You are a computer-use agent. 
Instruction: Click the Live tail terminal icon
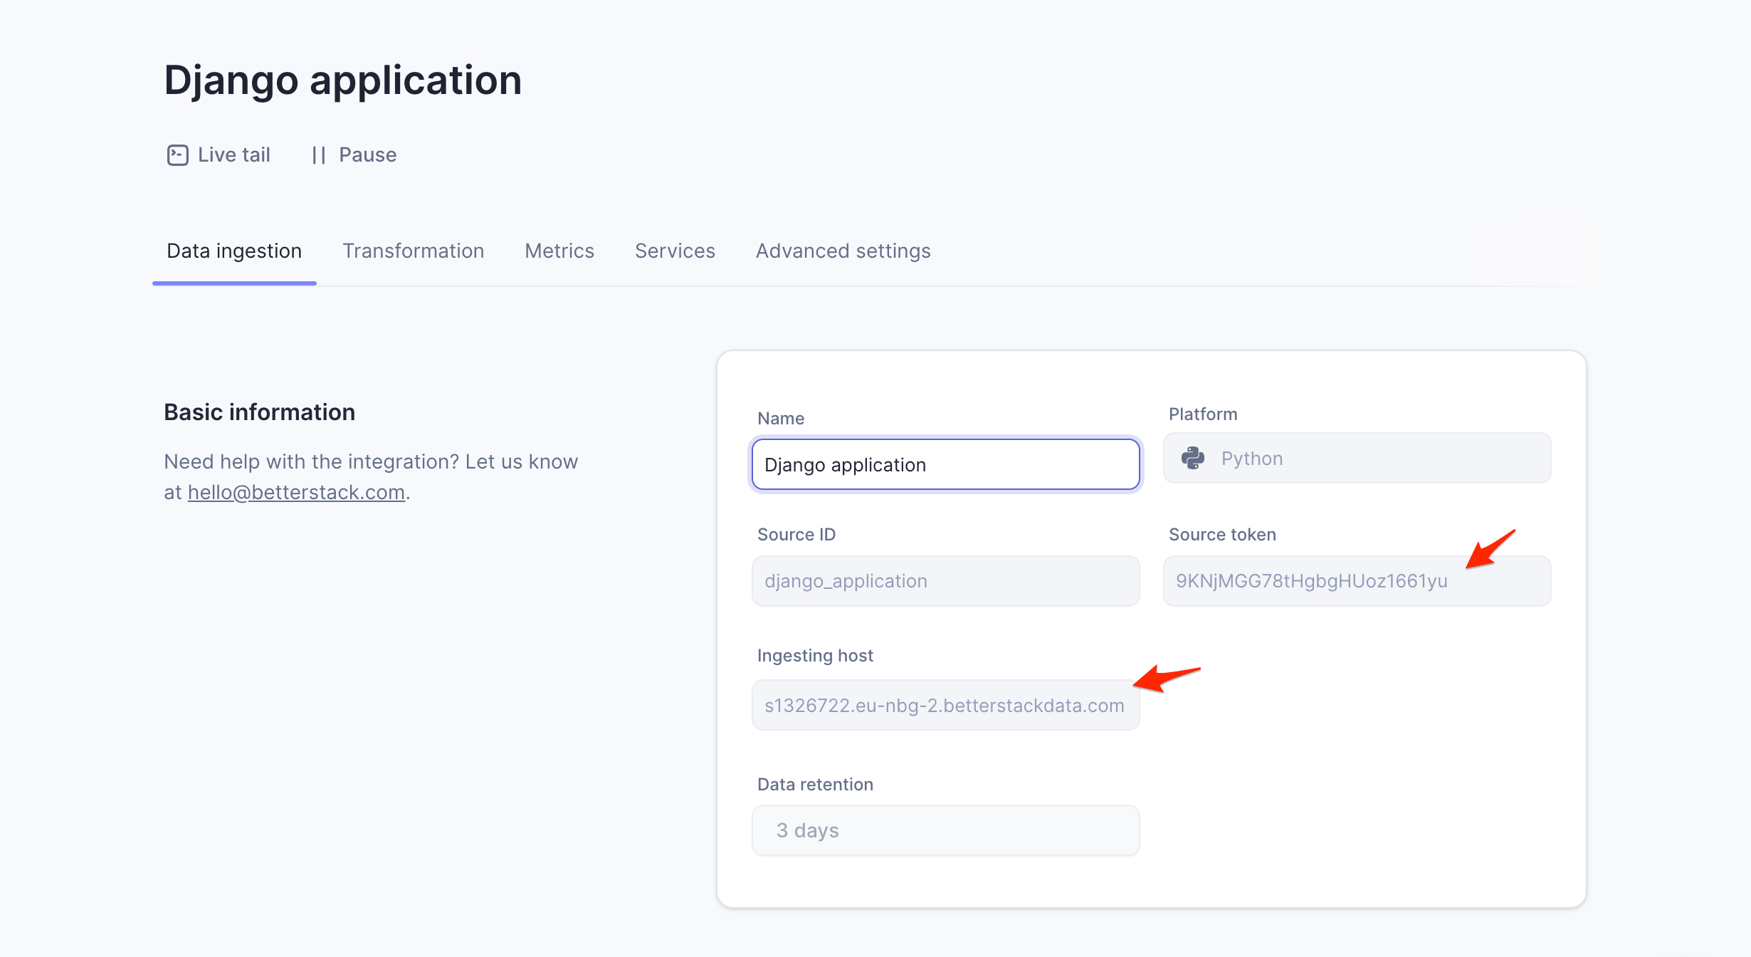coord(177,155)
